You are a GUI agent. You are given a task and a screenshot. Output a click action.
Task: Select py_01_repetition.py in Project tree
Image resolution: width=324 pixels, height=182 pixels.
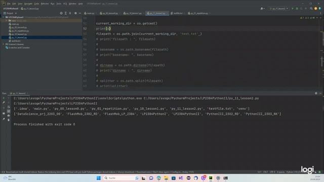20,31
